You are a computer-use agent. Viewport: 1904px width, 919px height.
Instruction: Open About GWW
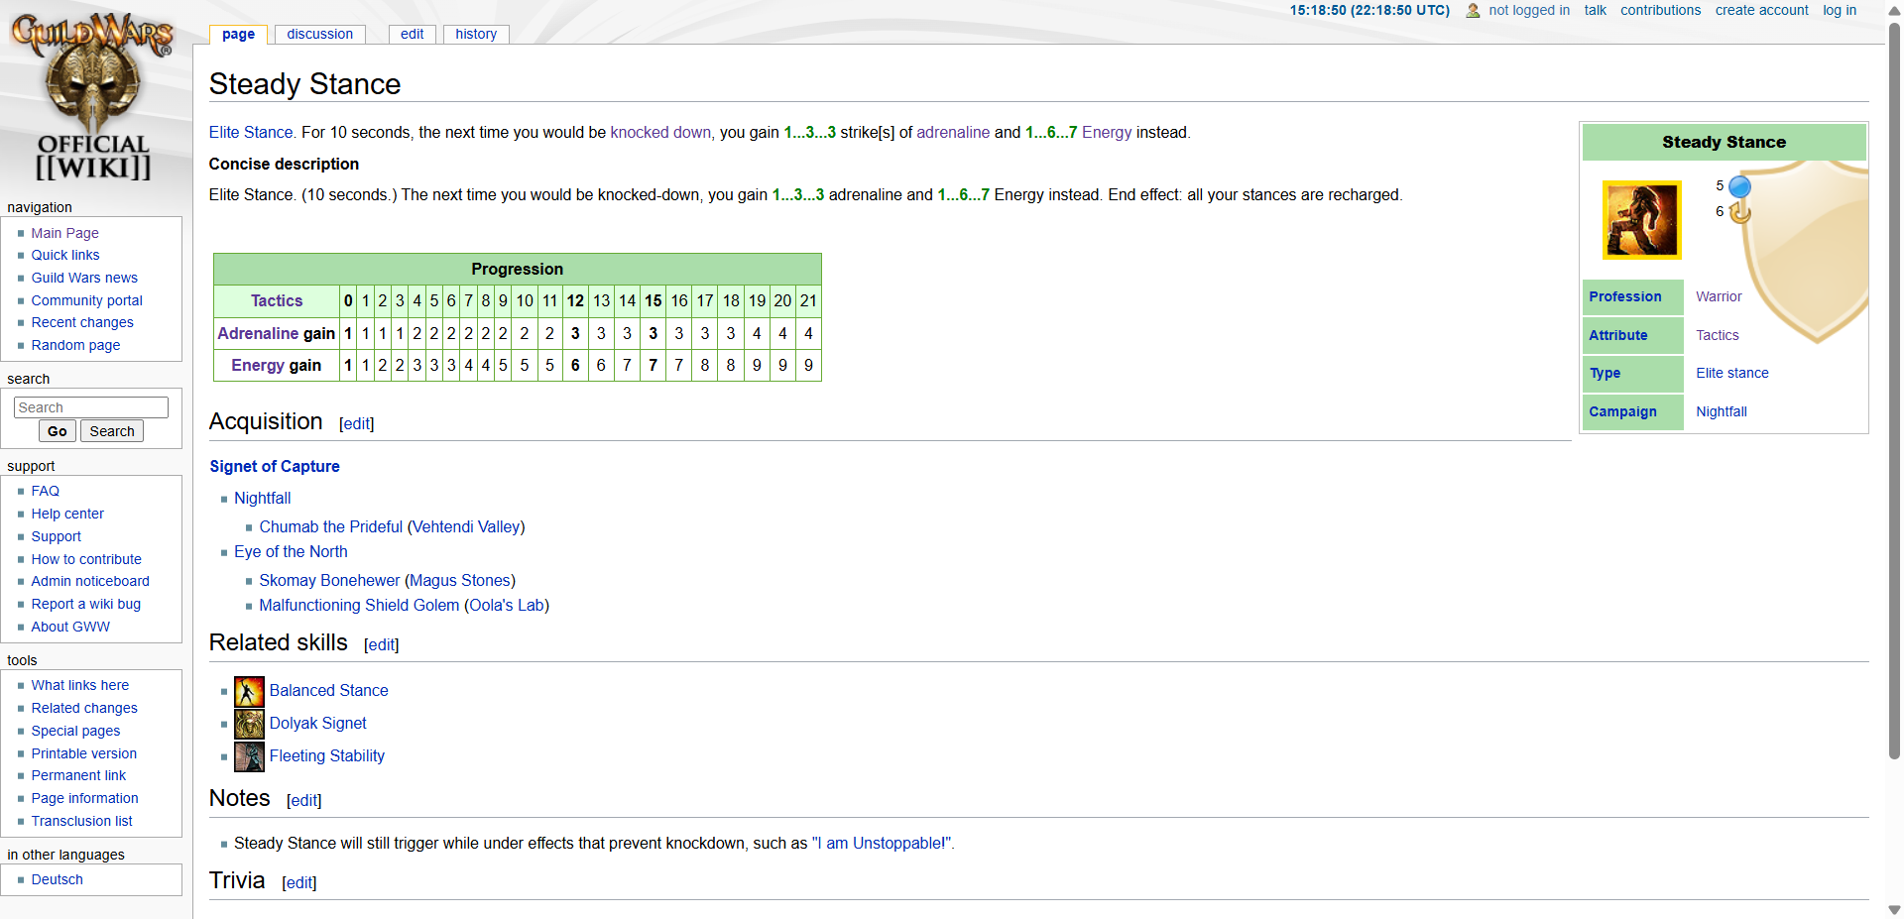tap(69, 627)
